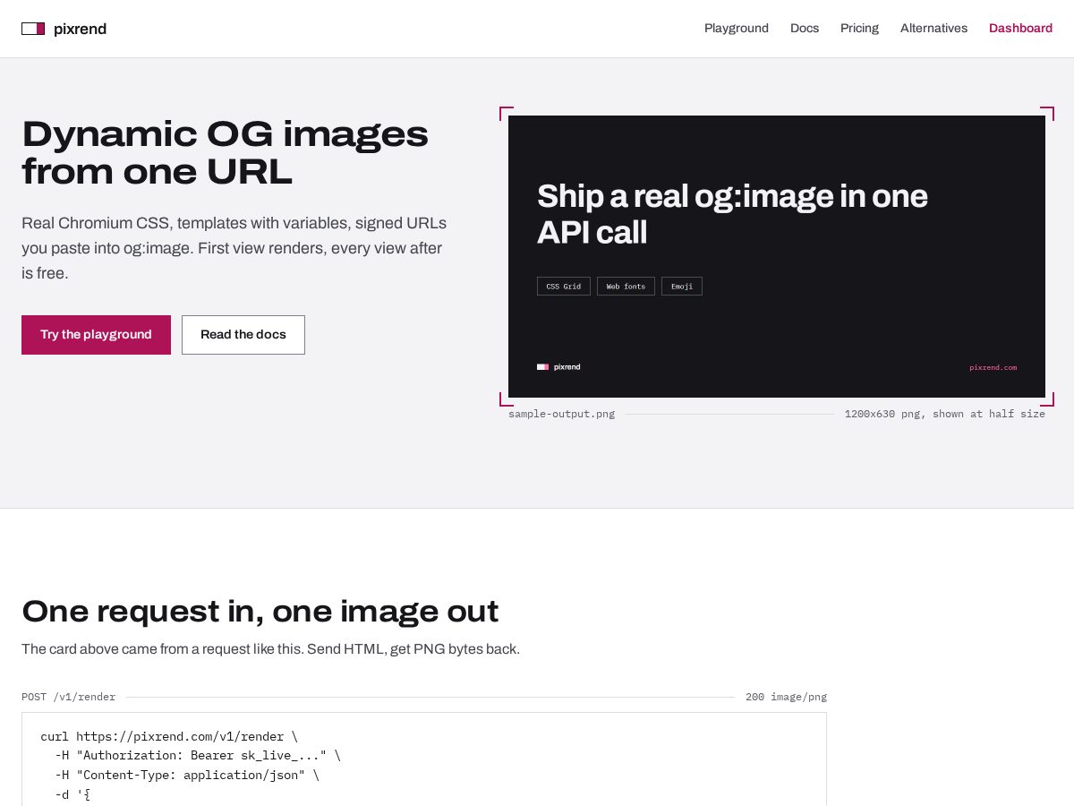This screenshot has height=806, width=1074.
Task: Click the Read the docs button
Action: click(x=243, y=335)
